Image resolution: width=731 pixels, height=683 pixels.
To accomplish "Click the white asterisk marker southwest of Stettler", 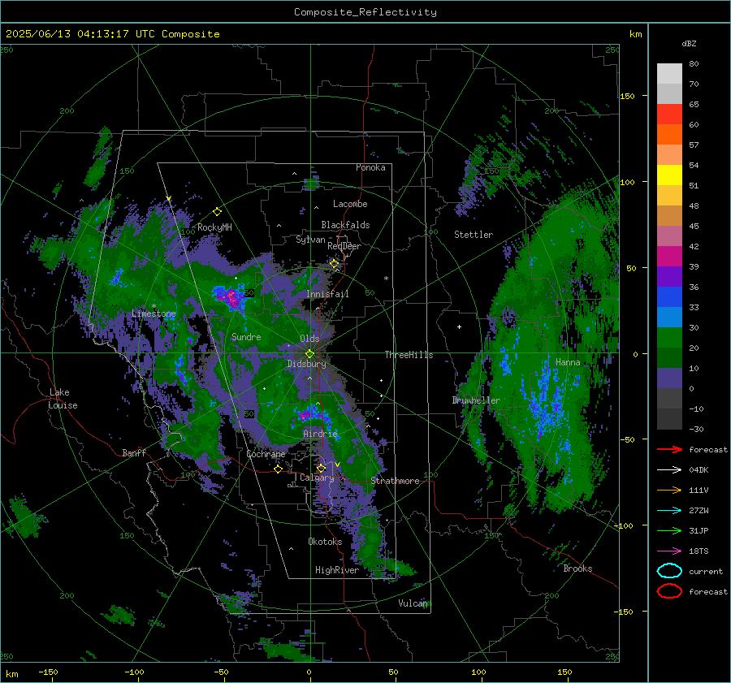I will click(x=386, y=279).
